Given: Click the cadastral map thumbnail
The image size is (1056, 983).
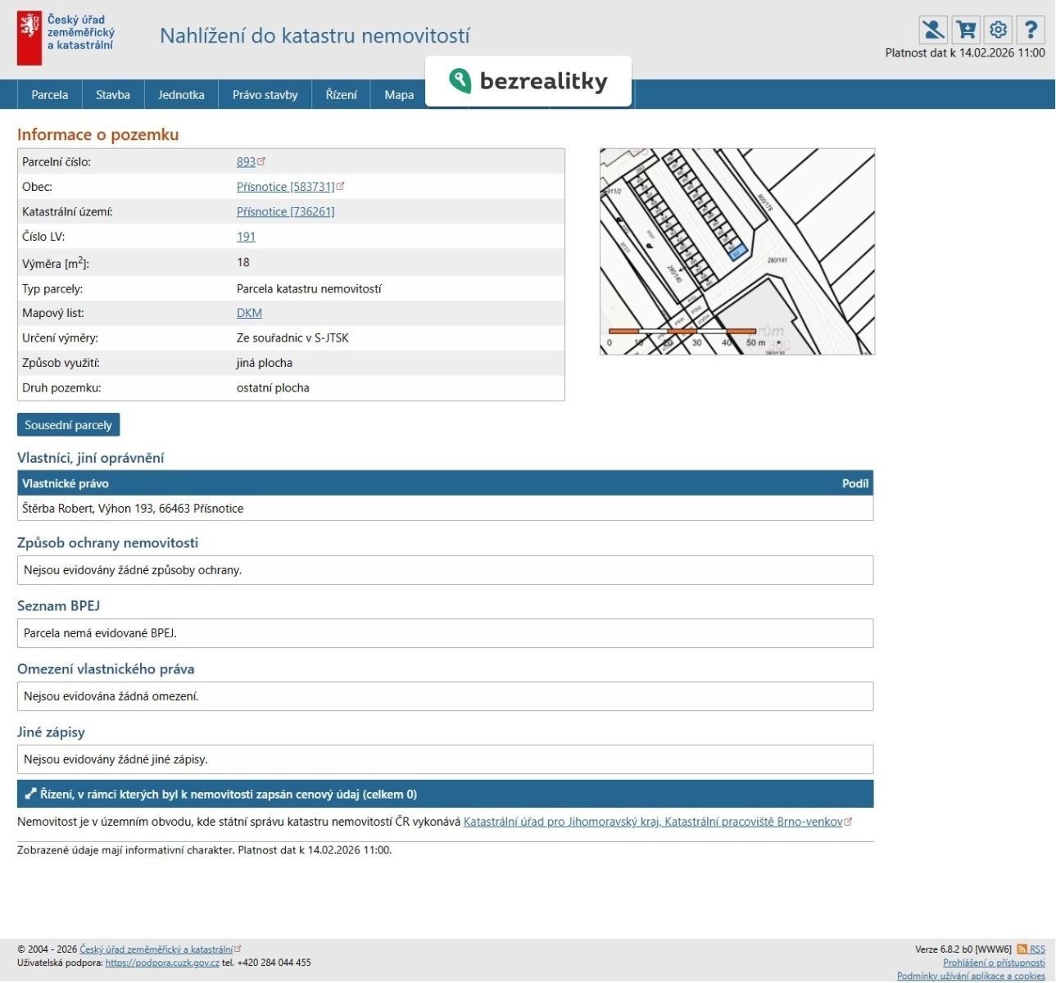Looking at the screenshot, I should [736, 251].
